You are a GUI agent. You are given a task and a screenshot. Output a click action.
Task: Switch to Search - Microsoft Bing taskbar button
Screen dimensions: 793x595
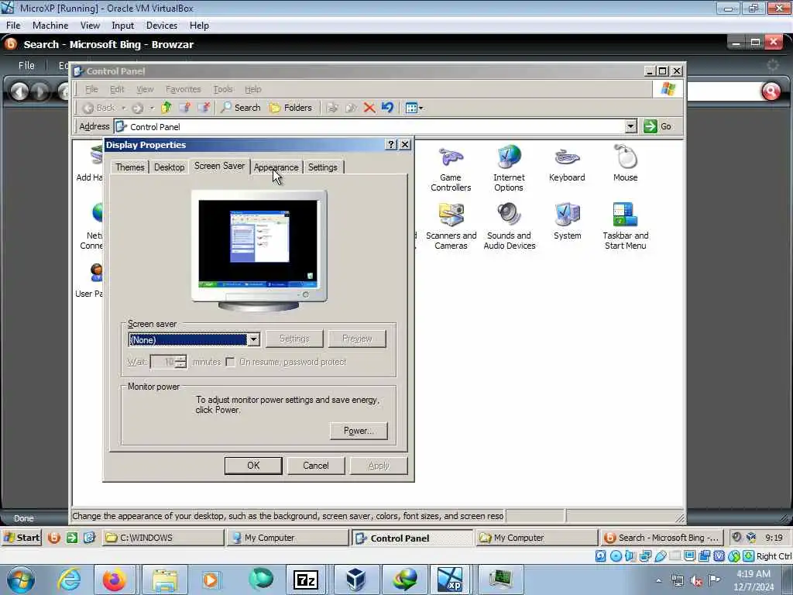pyautogui.click(x=661, y=538)
